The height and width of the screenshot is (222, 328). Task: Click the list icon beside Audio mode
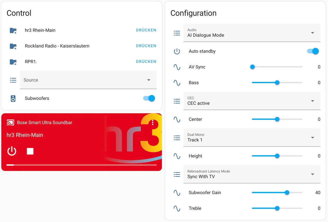177,33
